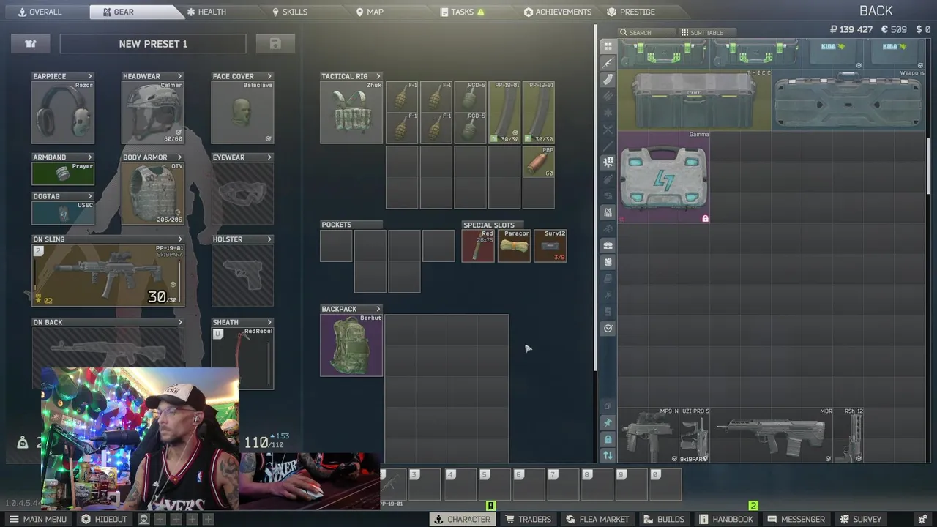The image size is (937, 527).
Task: Expand the Earpiece slot arrow
Action: point(90,76)
